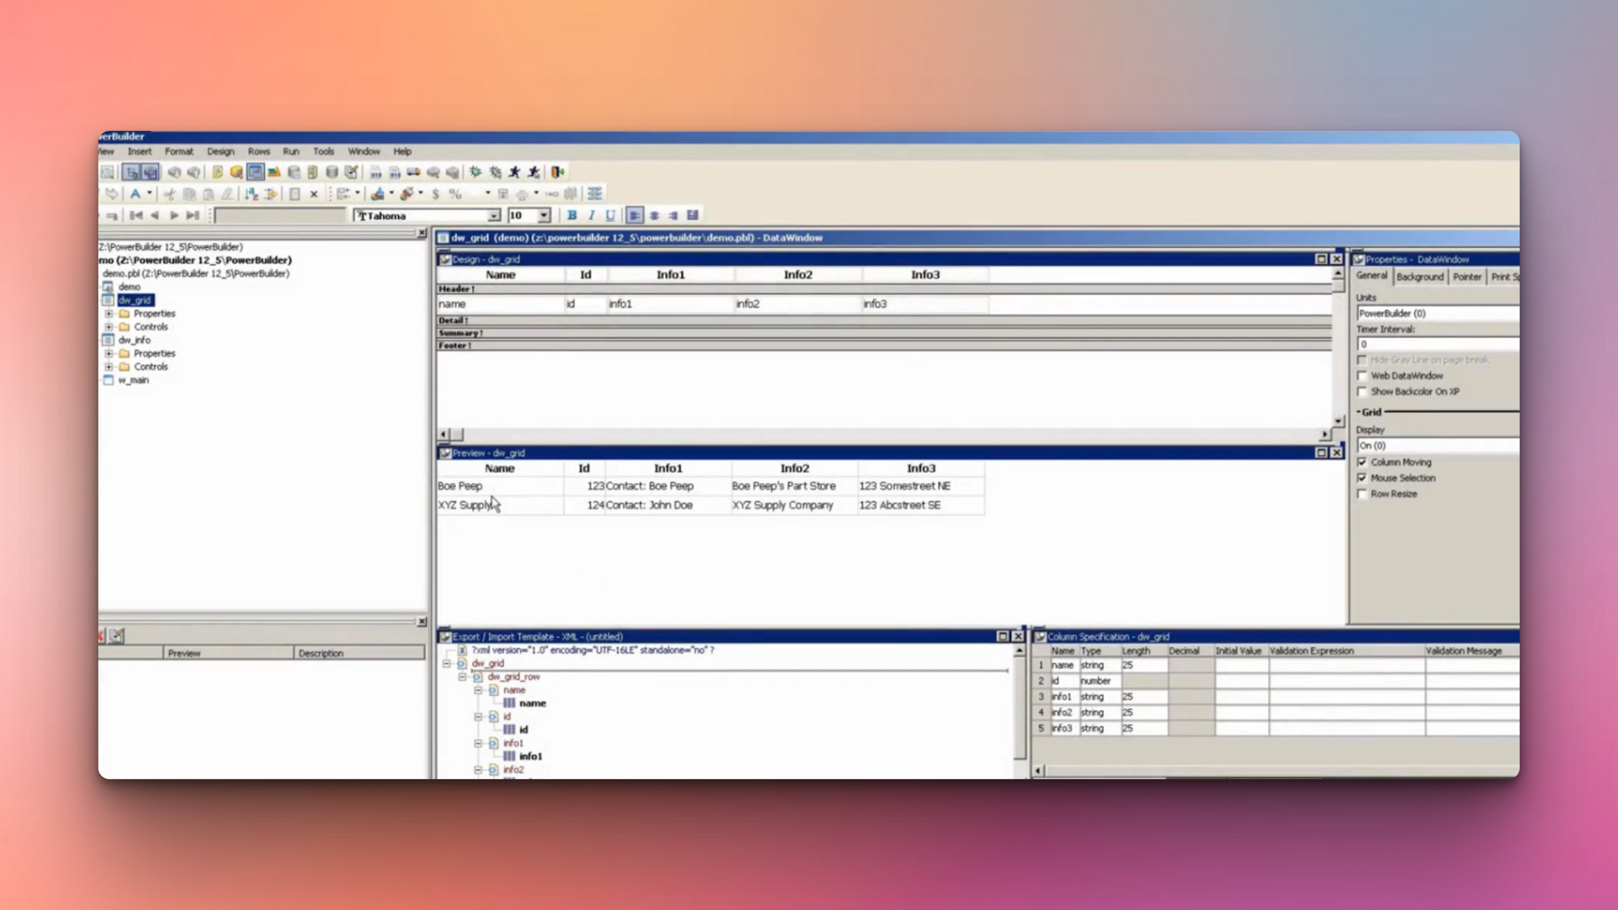Click the cut (scissors) toolbar icon

click(x=171, y=194)
